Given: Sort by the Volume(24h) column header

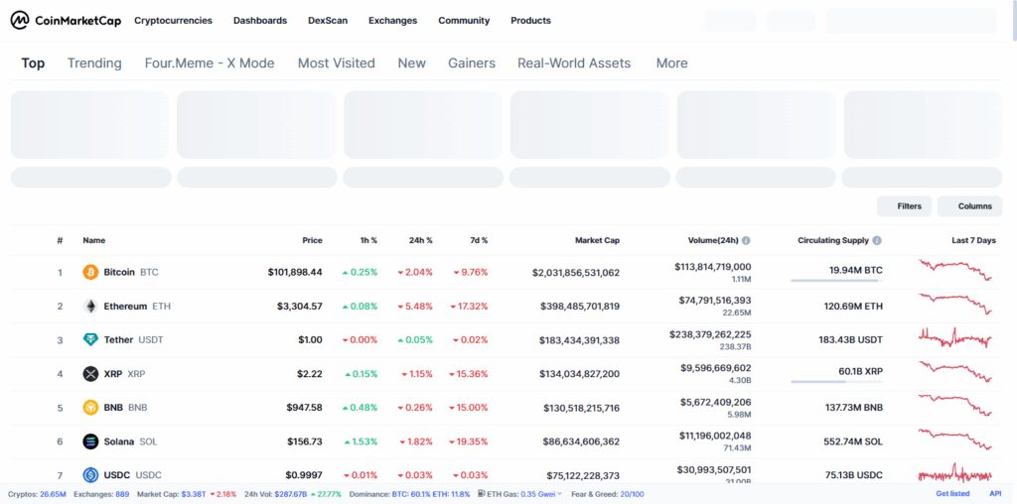Looking at the screenshot, I should click(713, 240).
